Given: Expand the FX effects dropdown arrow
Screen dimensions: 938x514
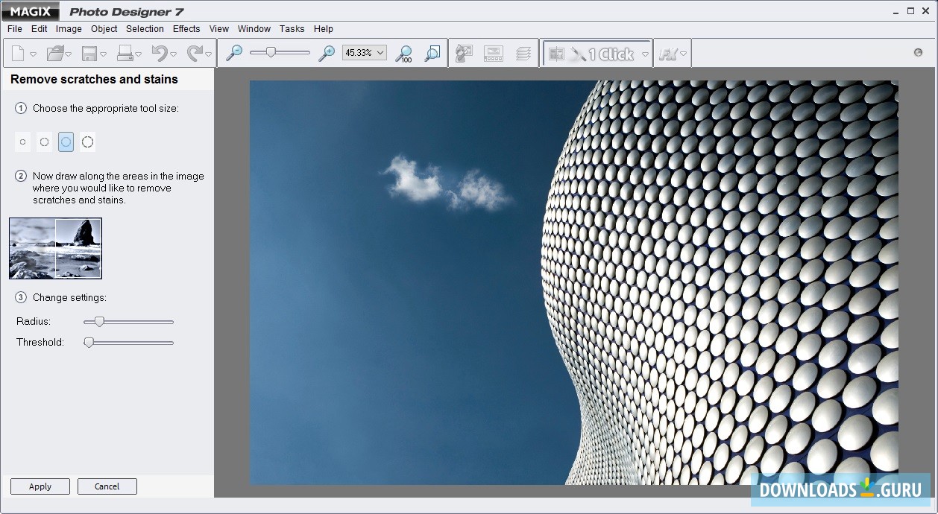Looking at the screenshot, I should pos(684,54).
